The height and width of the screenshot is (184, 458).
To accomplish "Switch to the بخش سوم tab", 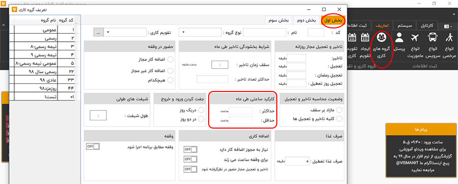I will coord(279,20).
